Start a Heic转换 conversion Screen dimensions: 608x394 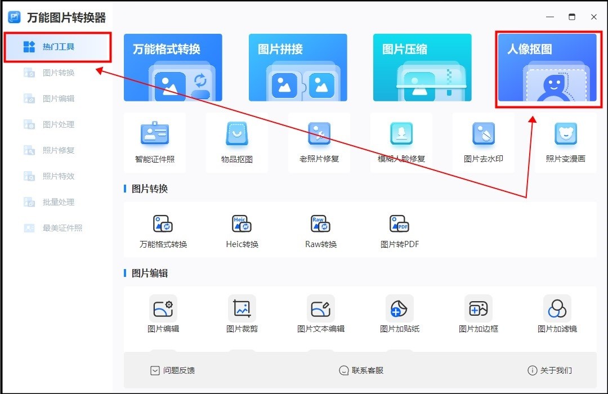[242, 228]
